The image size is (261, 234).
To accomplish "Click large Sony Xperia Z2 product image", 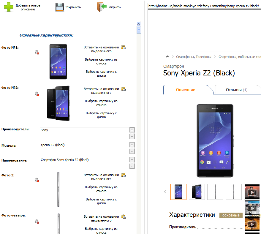I will (215, 141).
